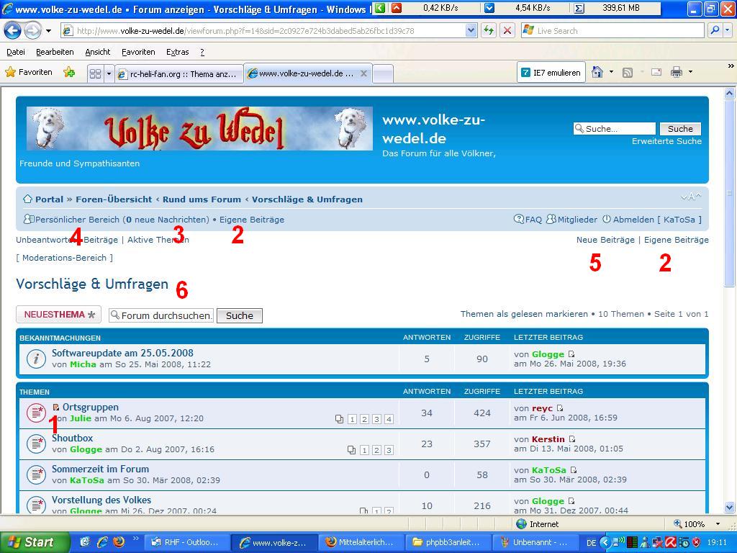Open the Ortsgruppen topic
Viewport: 737px width, 553px height.
click(90, 408)
